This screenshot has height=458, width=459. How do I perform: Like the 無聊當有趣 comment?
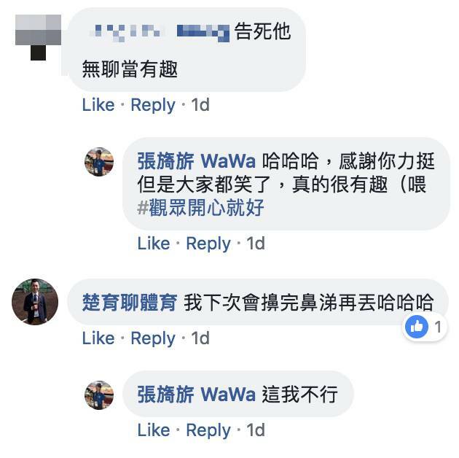pyautogui.click(x=98, y=105)
